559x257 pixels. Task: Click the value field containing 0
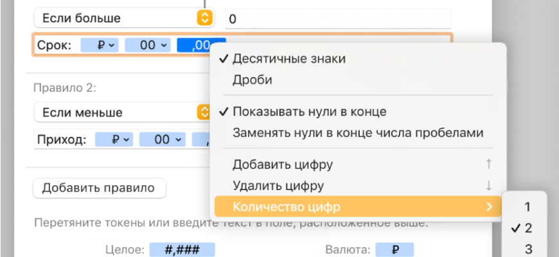pyautogui.click(x=337, y=19)
